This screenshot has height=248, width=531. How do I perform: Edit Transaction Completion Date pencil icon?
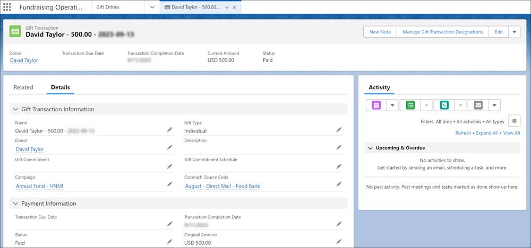click(339, 224)
